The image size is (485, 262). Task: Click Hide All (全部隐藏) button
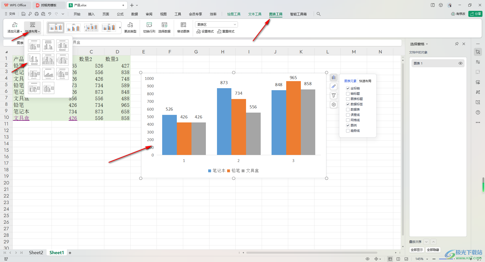(x=433, y=250)
